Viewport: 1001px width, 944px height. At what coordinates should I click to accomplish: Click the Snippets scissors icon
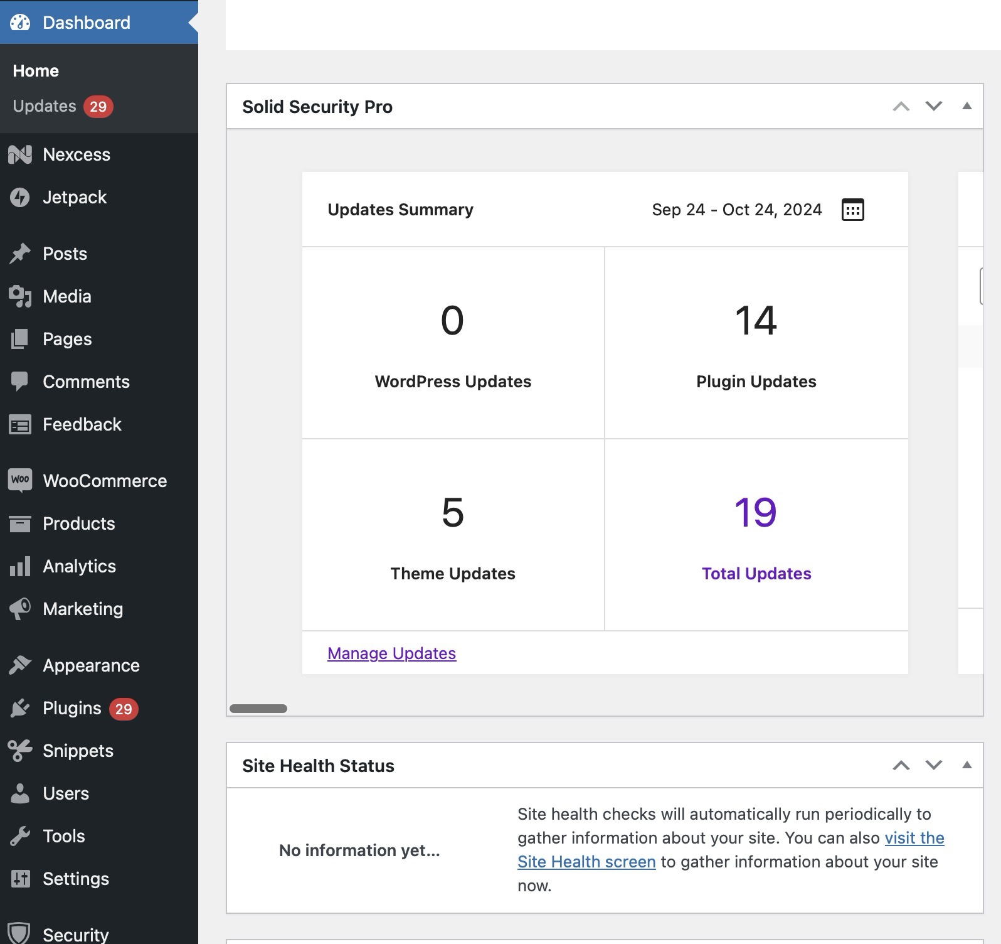20,751
